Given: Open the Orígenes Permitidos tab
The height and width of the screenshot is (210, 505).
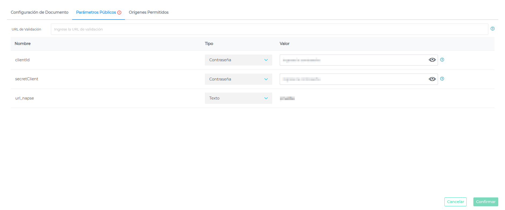Looking at the screenshot, I should 149,12.
